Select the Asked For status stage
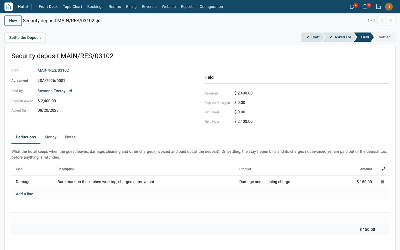Viewport: 400px width, 250px height. pos(340,37)
